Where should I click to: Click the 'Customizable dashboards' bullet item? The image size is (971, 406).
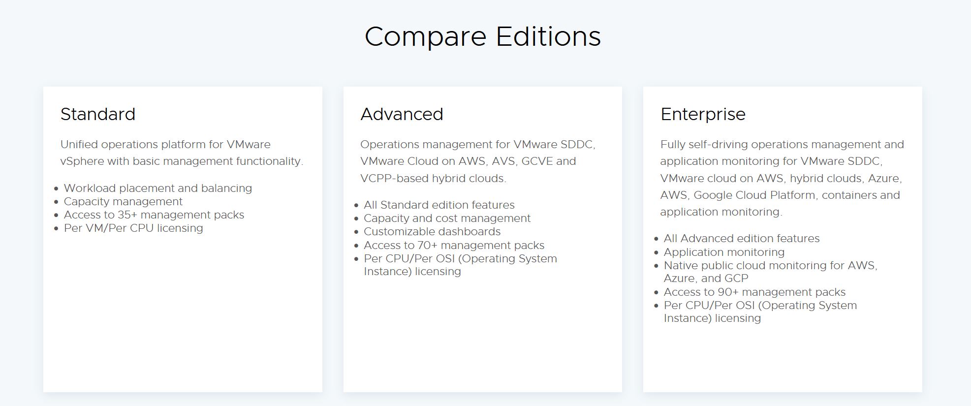pyautogui.click(x=432, y=231)
